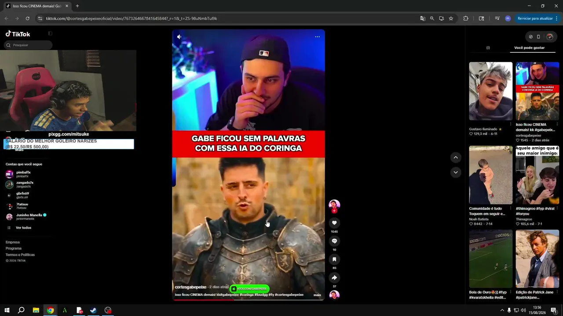The height and width of the screenshot is (316, 563).
Task: Reload the page in Chrome
Action: coord(27,18)
